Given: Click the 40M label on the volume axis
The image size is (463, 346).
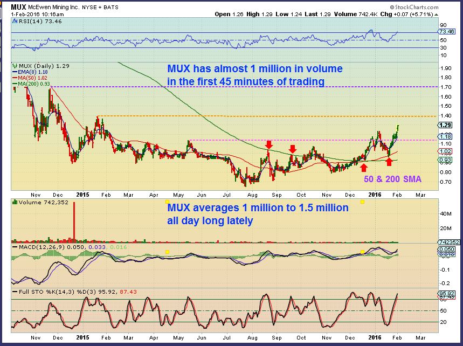Looking at the screenshot, I should coord(446,214).
